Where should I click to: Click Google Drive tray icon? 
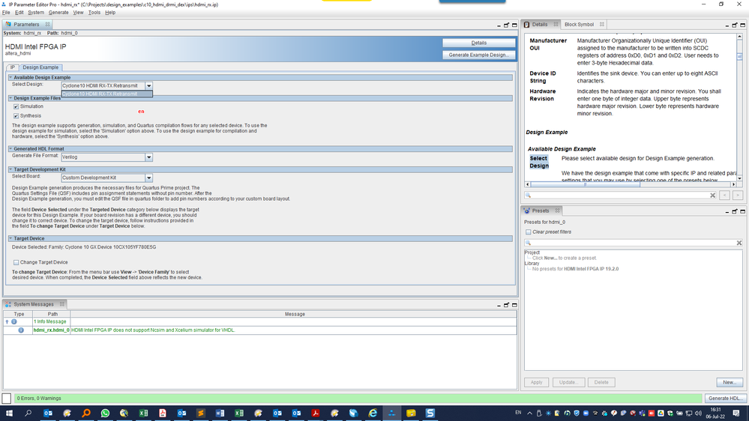tap(661, 413)
